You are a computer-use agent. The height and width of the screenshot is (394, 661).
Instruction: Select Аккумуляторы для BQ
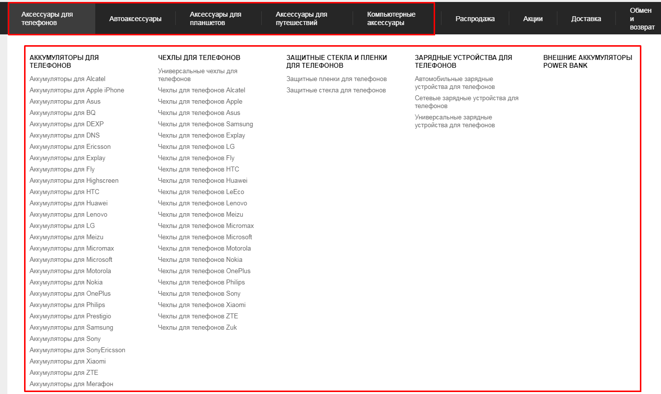(x=62, y=113)
